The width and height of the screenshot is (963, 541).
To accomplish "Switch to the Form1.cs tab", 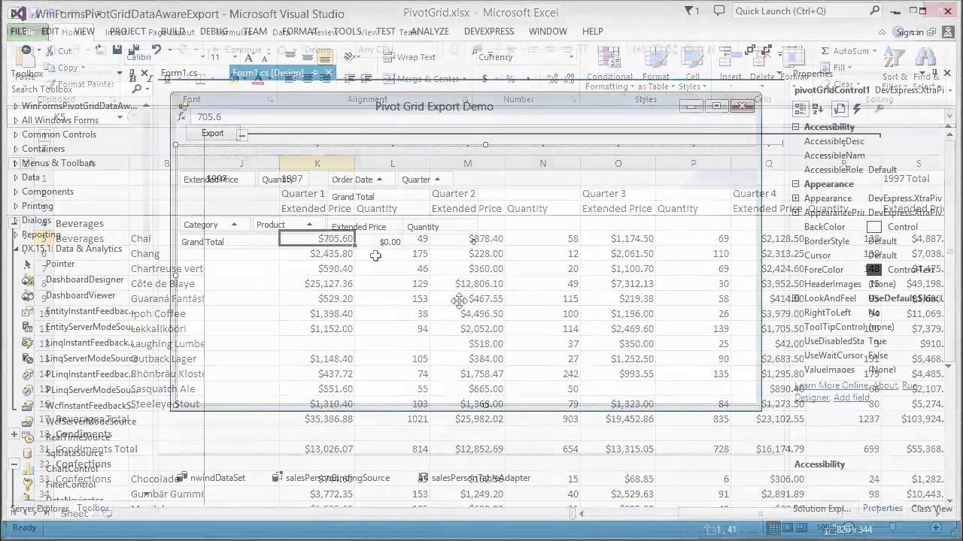I will pos(179,73).
